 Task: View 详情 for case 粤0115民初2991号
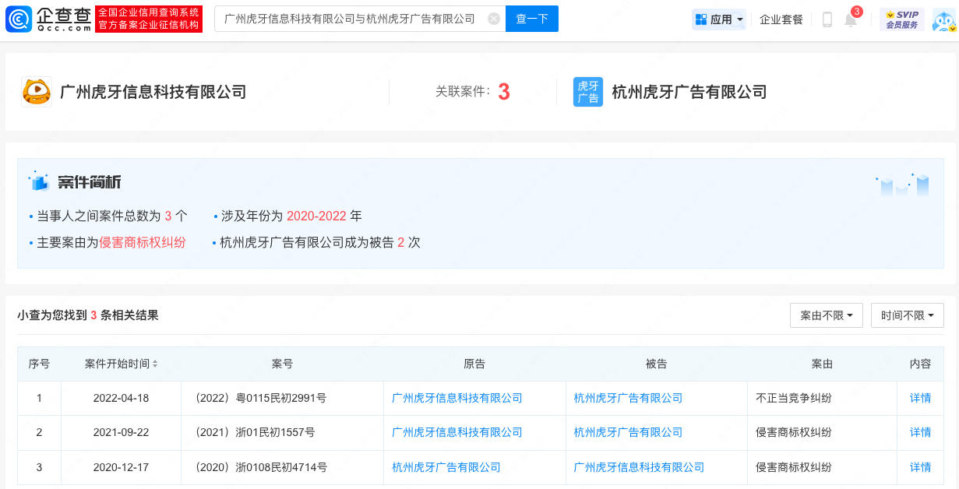click(x=921, y=398)
